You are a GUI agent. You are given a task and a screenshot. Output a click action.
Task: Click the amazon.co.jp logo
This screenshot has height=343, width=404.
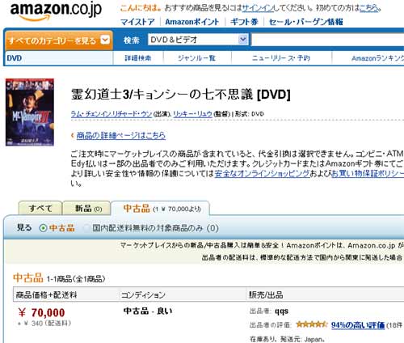click(56, 11)
